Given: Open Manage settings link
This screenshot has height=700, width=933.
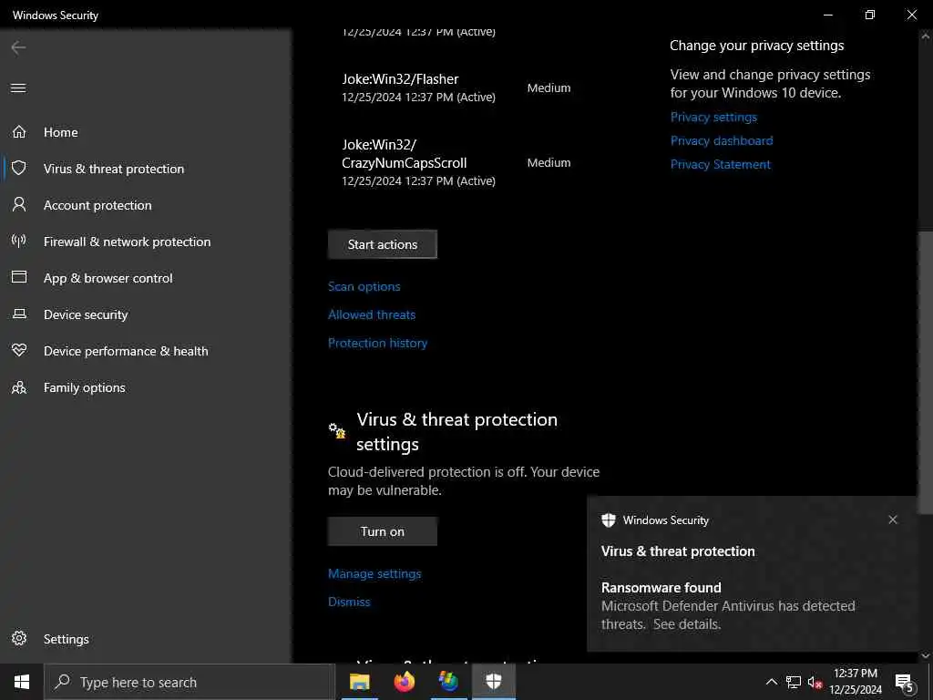Looking at the screenshot, I should (374, 573).
